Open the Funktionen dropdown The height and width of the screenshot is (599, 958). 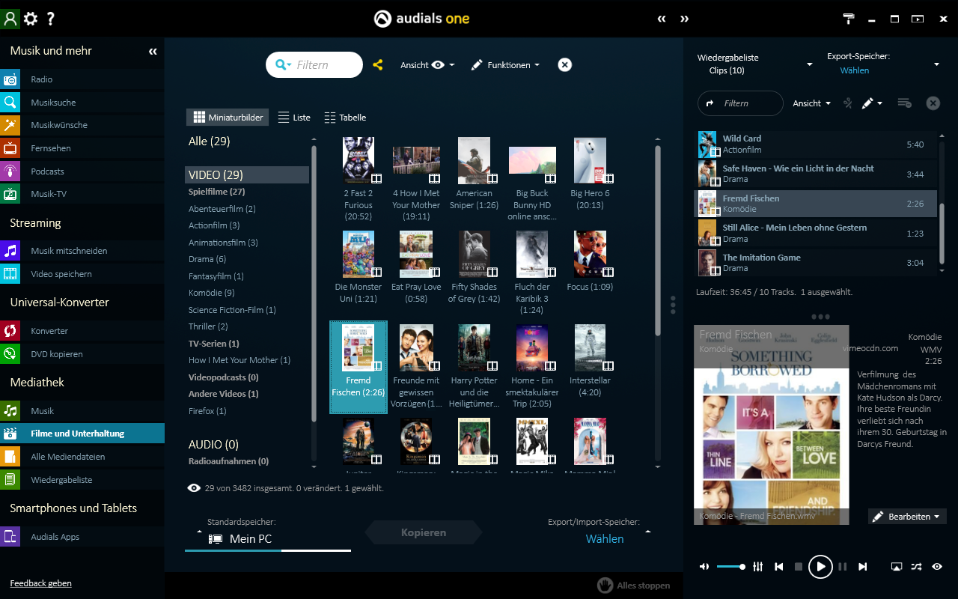tap(505, 65)
